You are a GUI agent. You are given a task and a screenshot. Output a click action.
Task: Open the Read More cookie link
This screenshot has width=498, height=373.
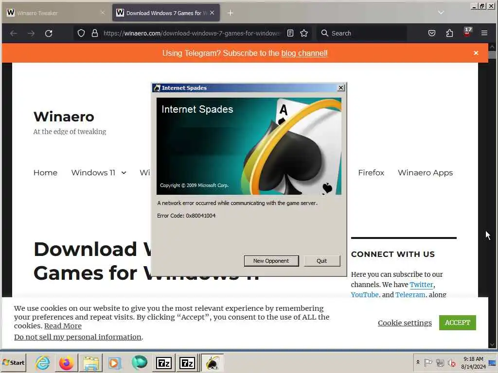63,326
